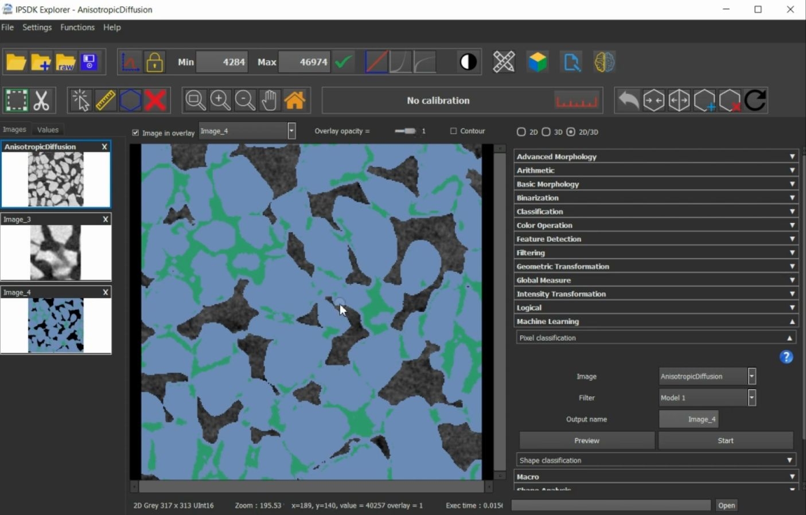Open the Functions menu
This screenshot has width=806, height=515.
click(77, 28)
